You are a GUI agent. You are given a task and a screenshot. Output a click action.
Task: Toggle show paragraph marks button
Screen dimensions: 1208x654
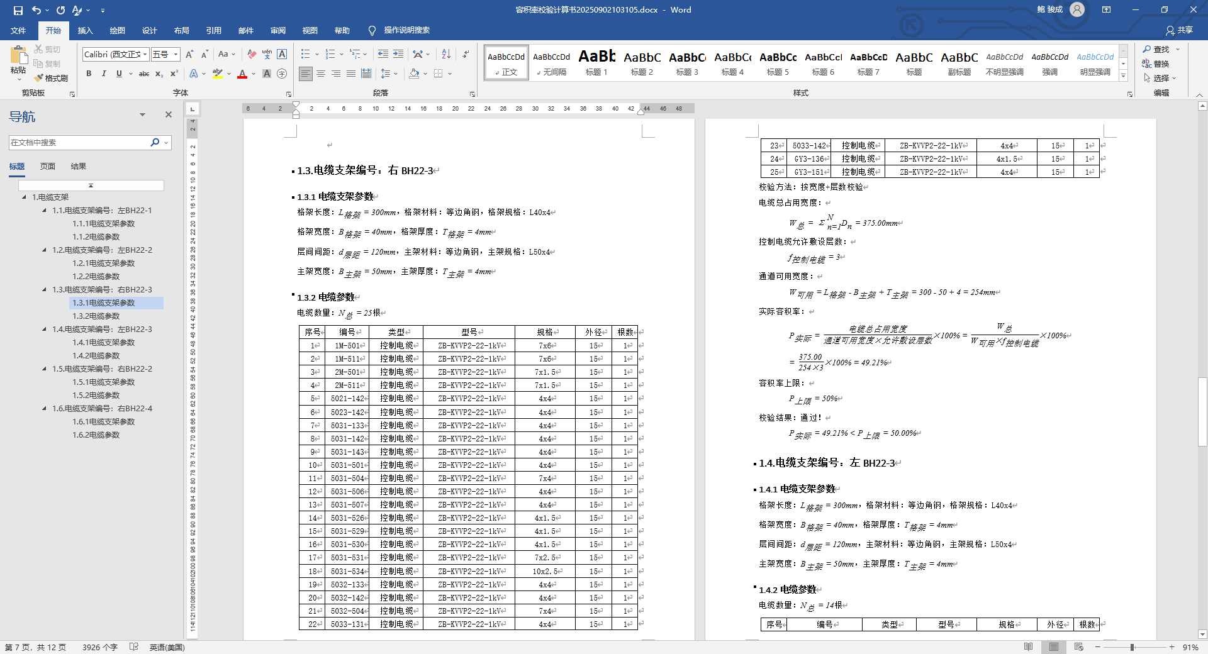(466, 54)
